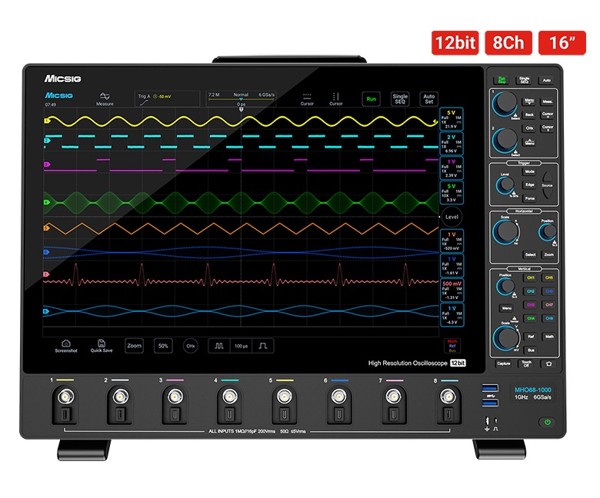Tap the 50% button on screen

[163, 346]
